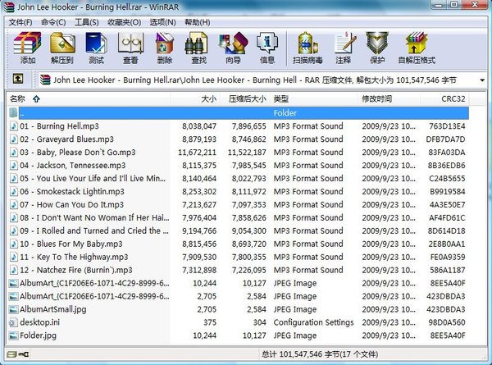Viewport: 492px width, 365px height.
Task: Select file 04 - Jackson, Tennessee.mp3
Action: click(73, 166)
